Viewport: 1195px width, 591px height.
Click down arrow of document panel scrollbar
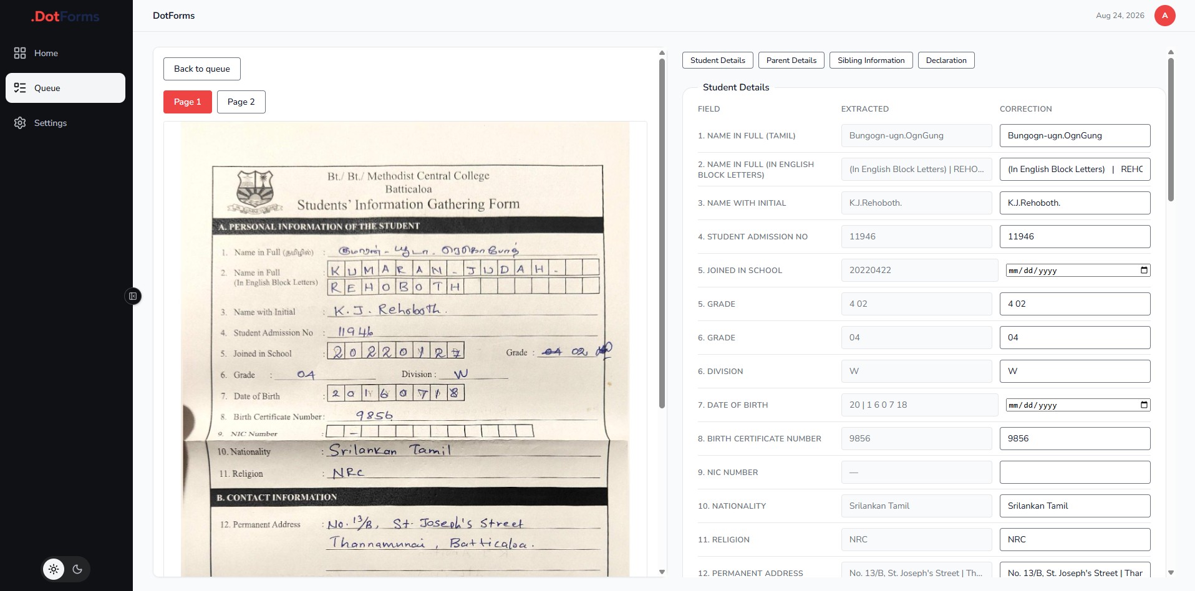click(x=662, y=572)
